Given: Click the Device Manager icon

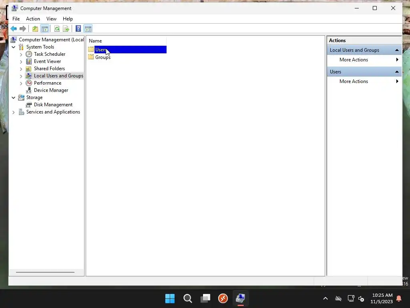Looking at the screenshot, I should (28, 90).
